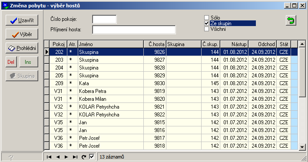Click the 13 záznamů status text
This screenshot has height=162, width=308.
[112, 157]
